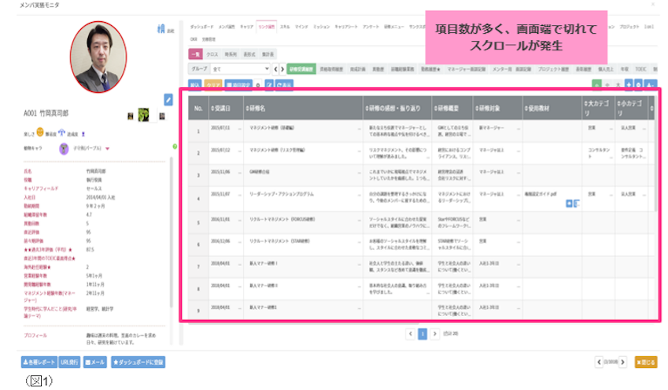Click the ダッシュボードに登録 button

[138, 362]
